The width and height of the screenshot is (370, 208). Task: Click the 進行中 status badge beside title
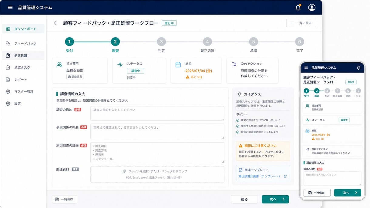coord(169,23)
